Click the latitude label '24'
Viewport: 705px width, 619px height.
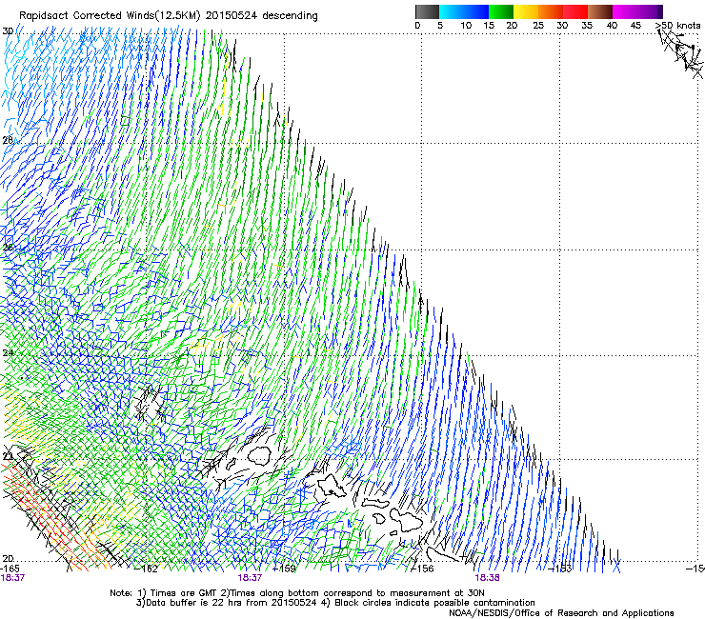(x=8, y=353)
